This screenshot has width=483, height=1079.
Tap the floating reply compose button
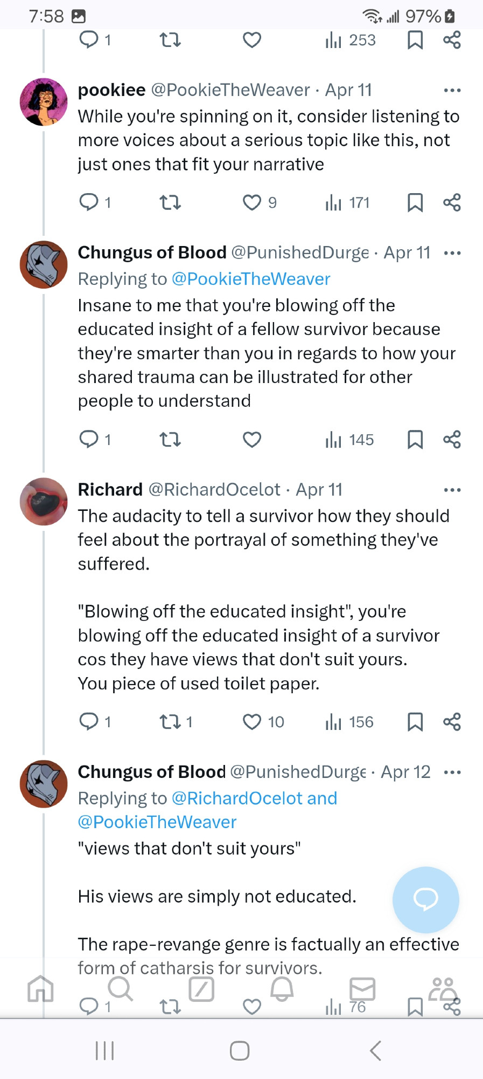coord(425,899)
